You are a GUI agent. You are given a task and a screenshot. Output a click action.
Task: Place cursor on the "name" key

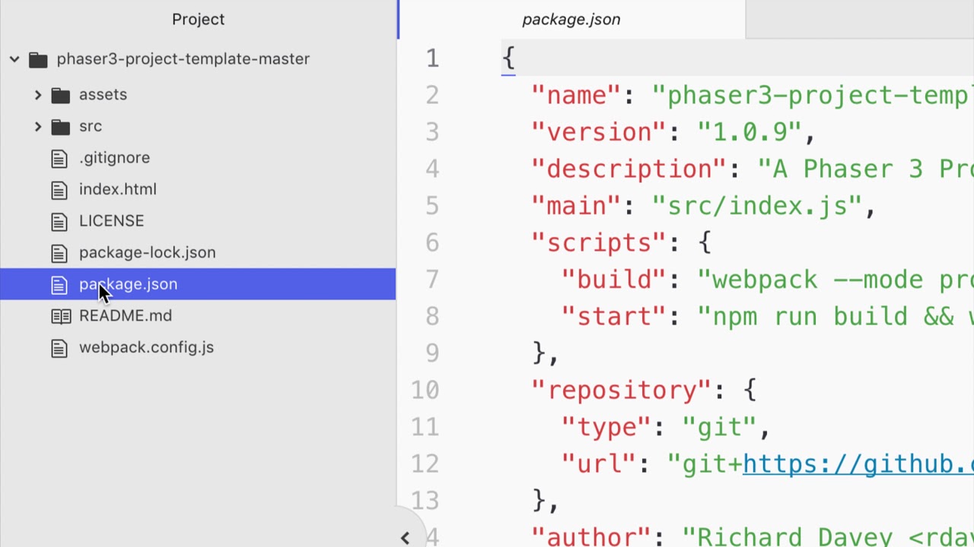(577, 96)
